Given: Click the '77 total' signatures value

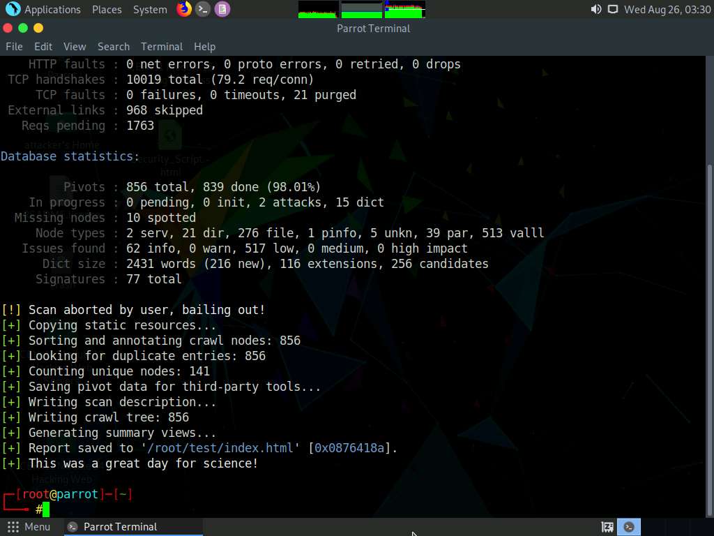Looking at the screenshot, I should pyautogui.click(x=154, y=279).
